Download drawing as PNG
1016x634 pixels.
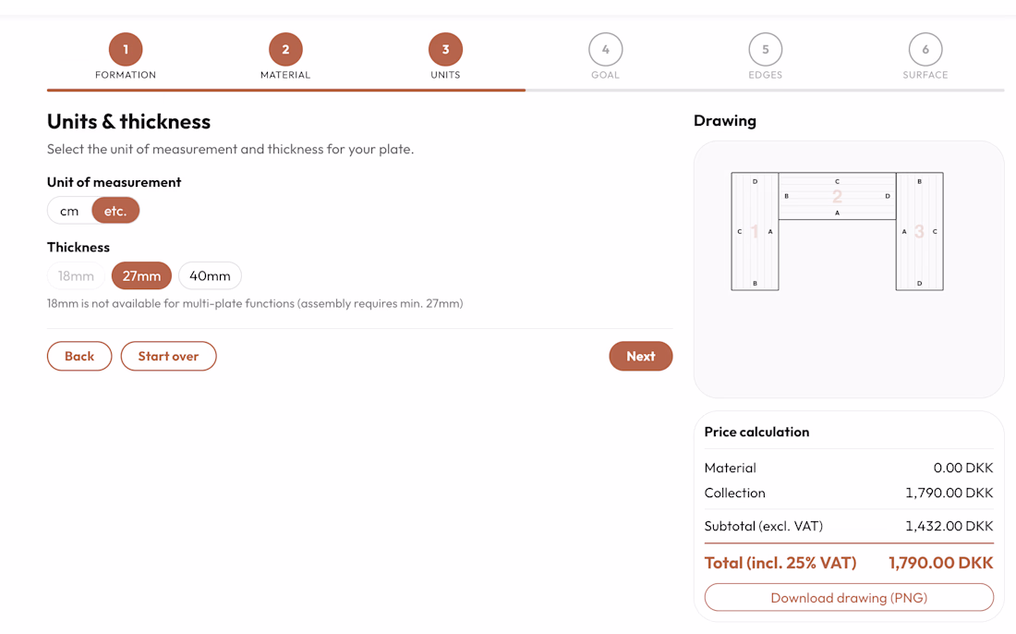(849, 597)
